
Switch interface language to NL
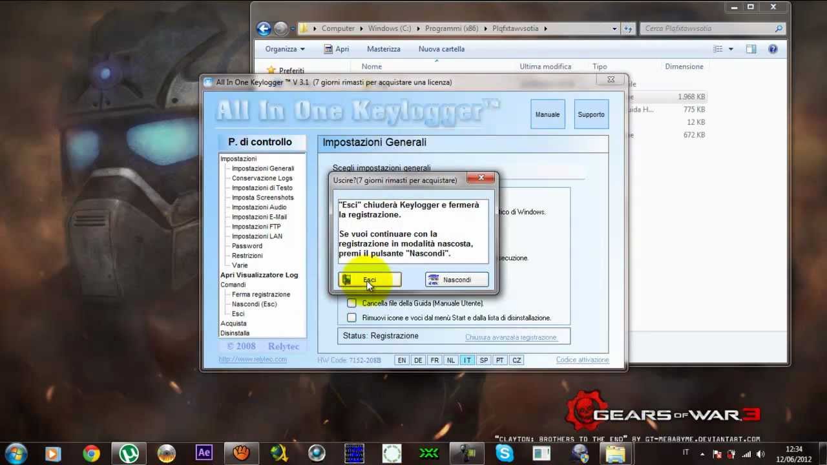click(x=451, y=360)
